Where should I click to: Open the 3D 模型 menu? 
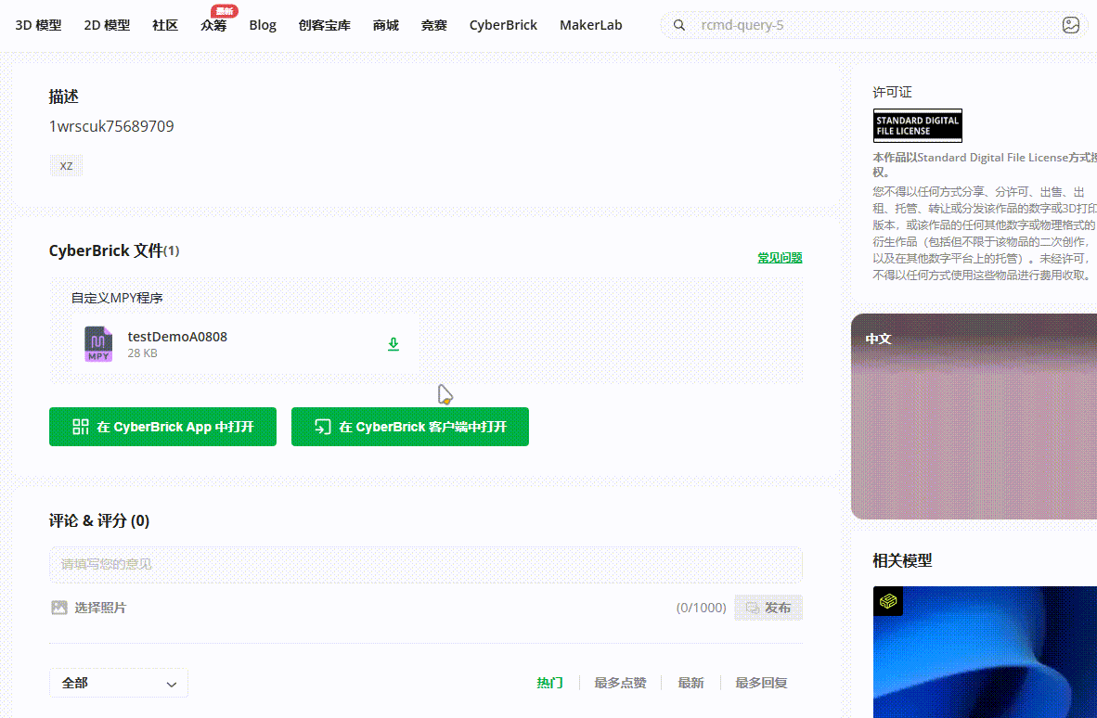click(38, 25)
